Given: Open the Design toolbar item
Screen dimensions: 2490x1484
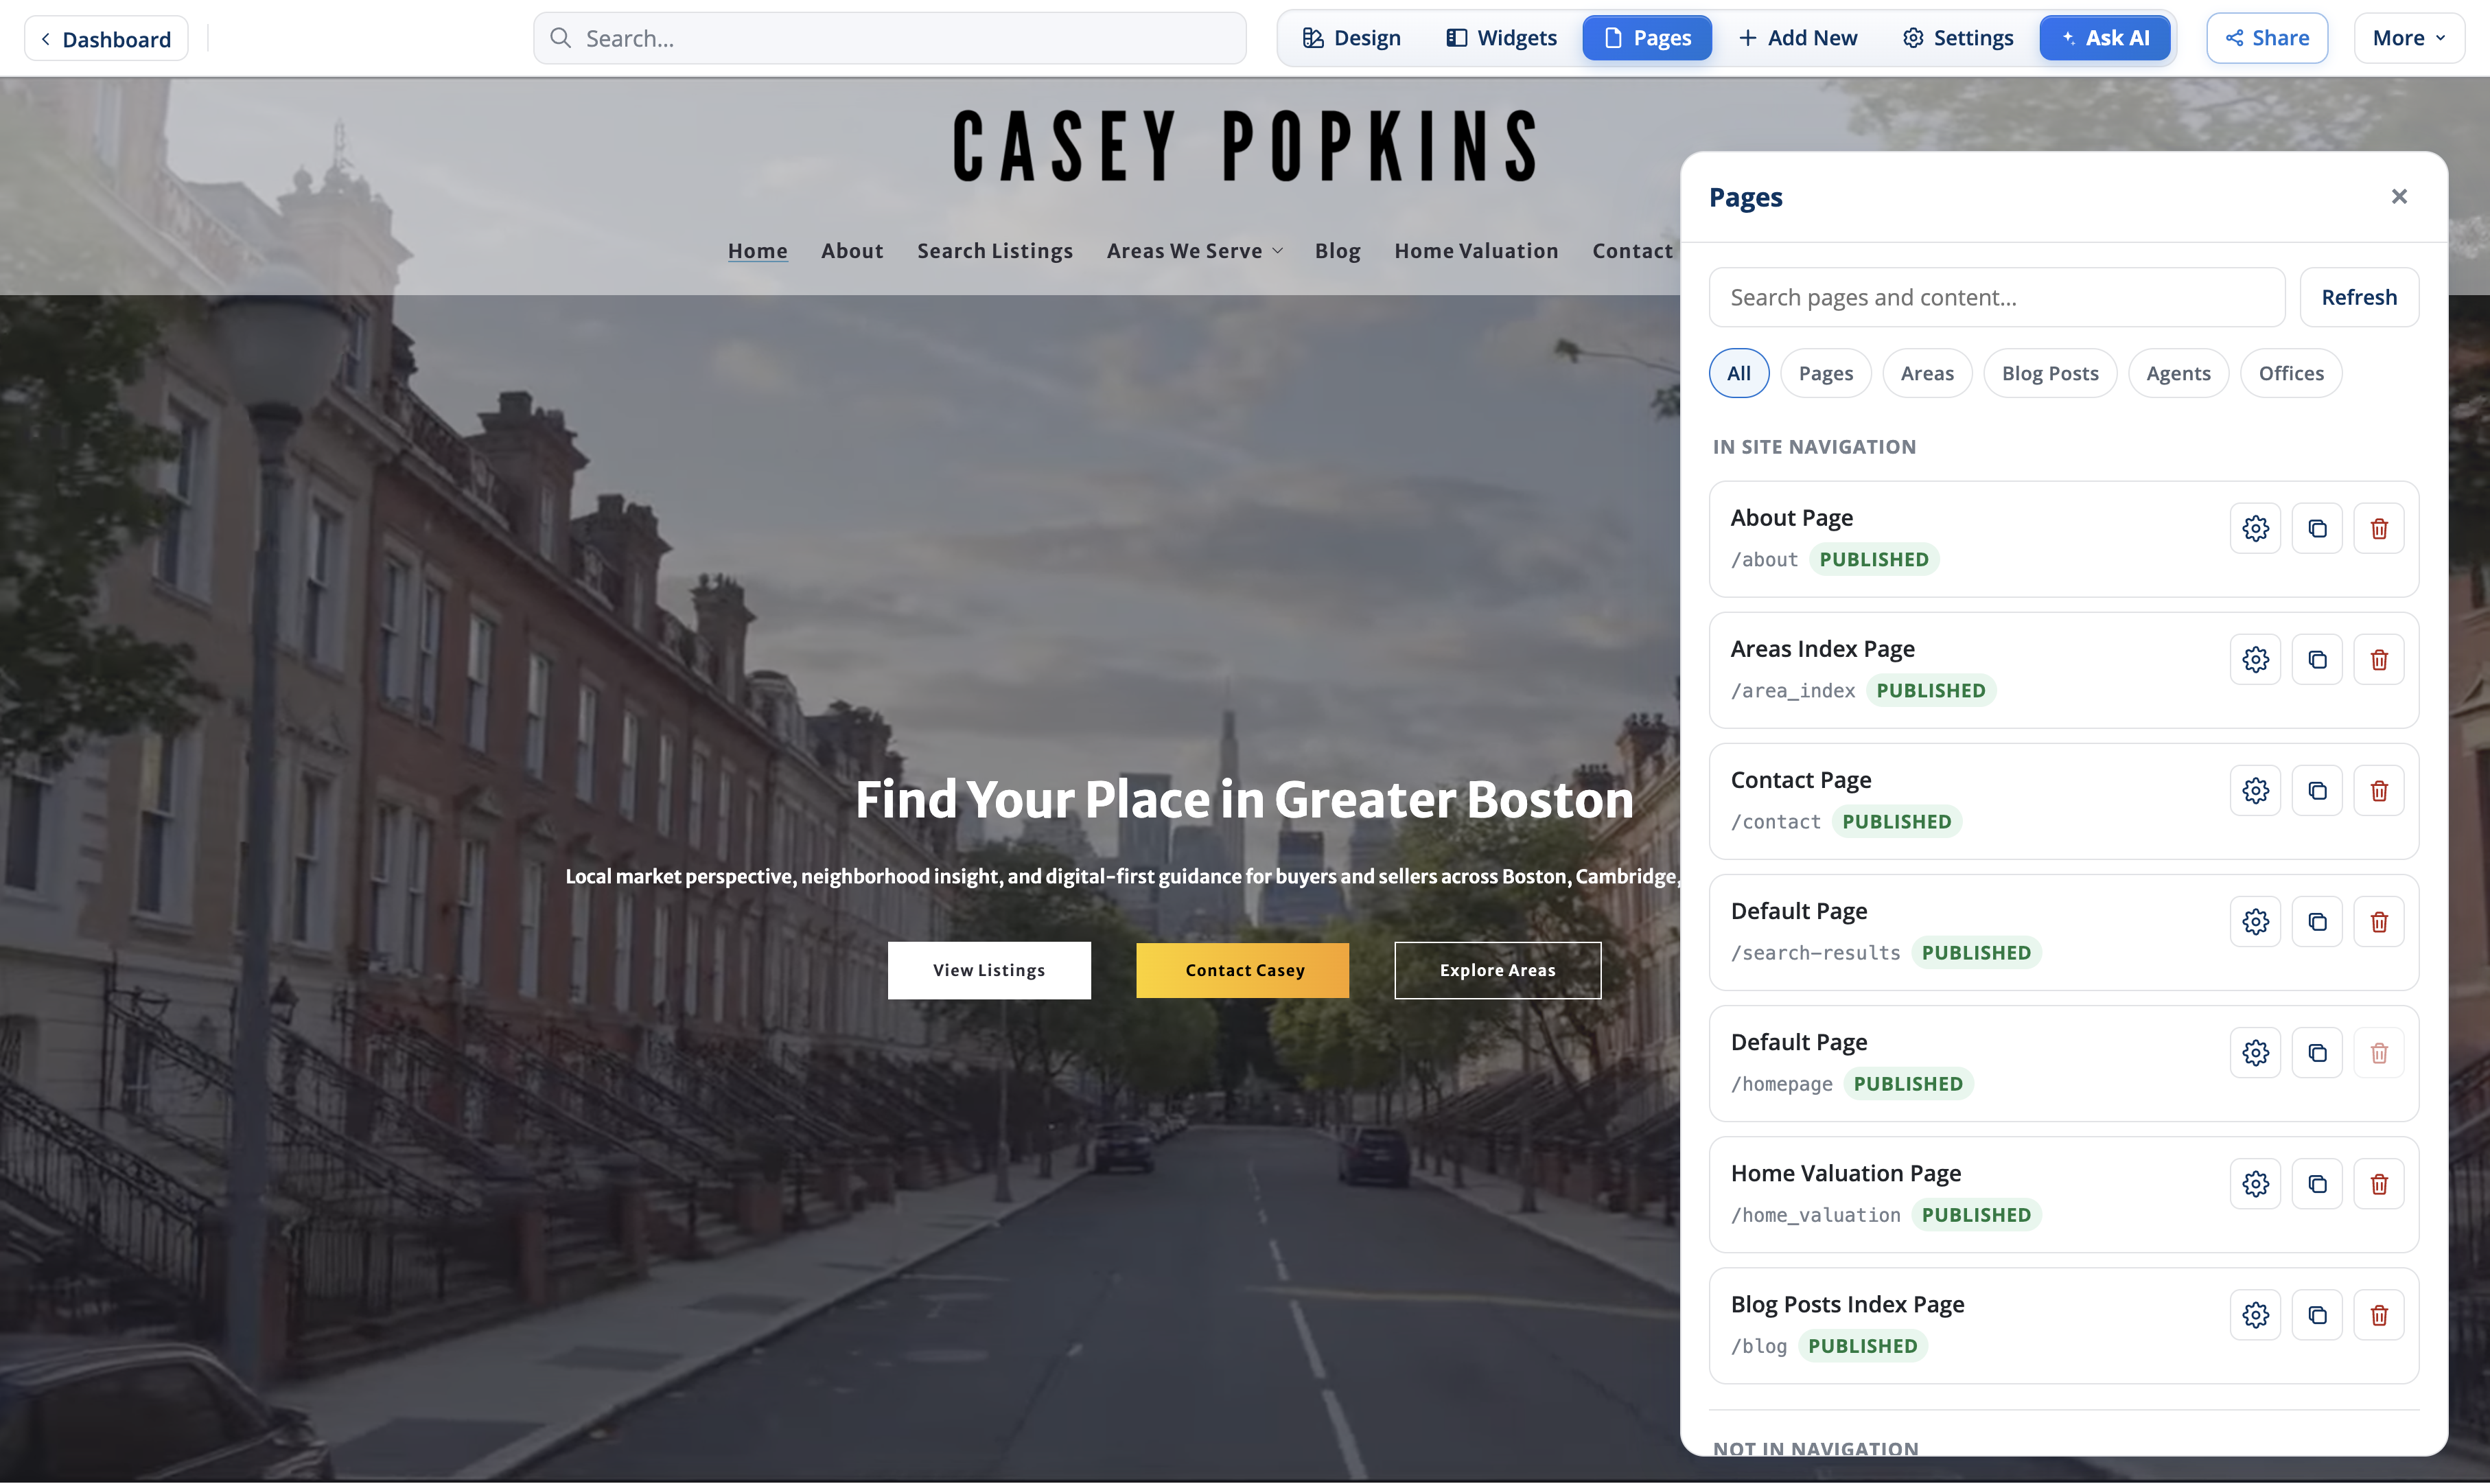Looking at the screenshot, I should pos(1351,38).
